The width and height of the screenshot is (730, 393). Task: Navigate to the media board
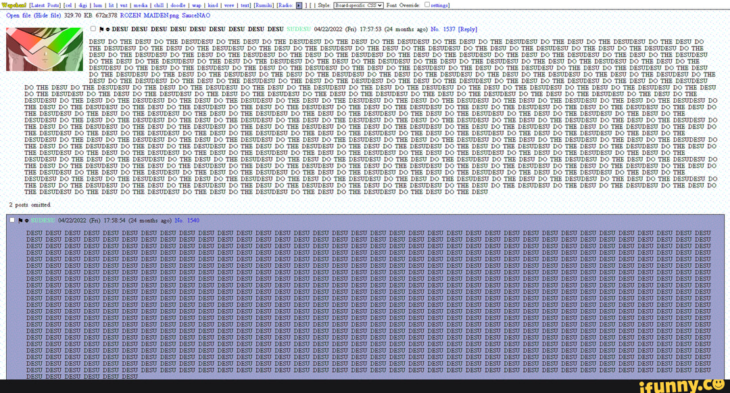(139, 5)
